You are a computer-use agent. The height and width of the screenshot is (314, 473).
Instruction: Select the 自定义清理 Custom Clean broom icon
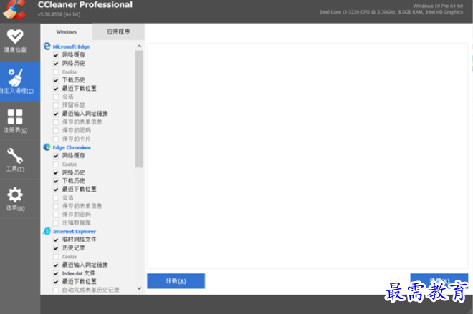(15, 77)
